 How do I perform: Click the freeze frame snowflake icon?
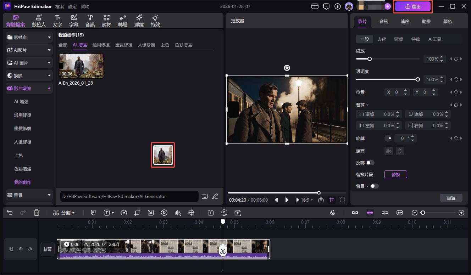pyautogui.click(x=191, y=213)
